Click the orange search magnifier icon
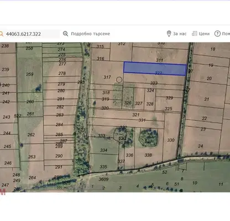Image resolution: width=230 pixels, height=221 pixels. [x=2, y=34]
